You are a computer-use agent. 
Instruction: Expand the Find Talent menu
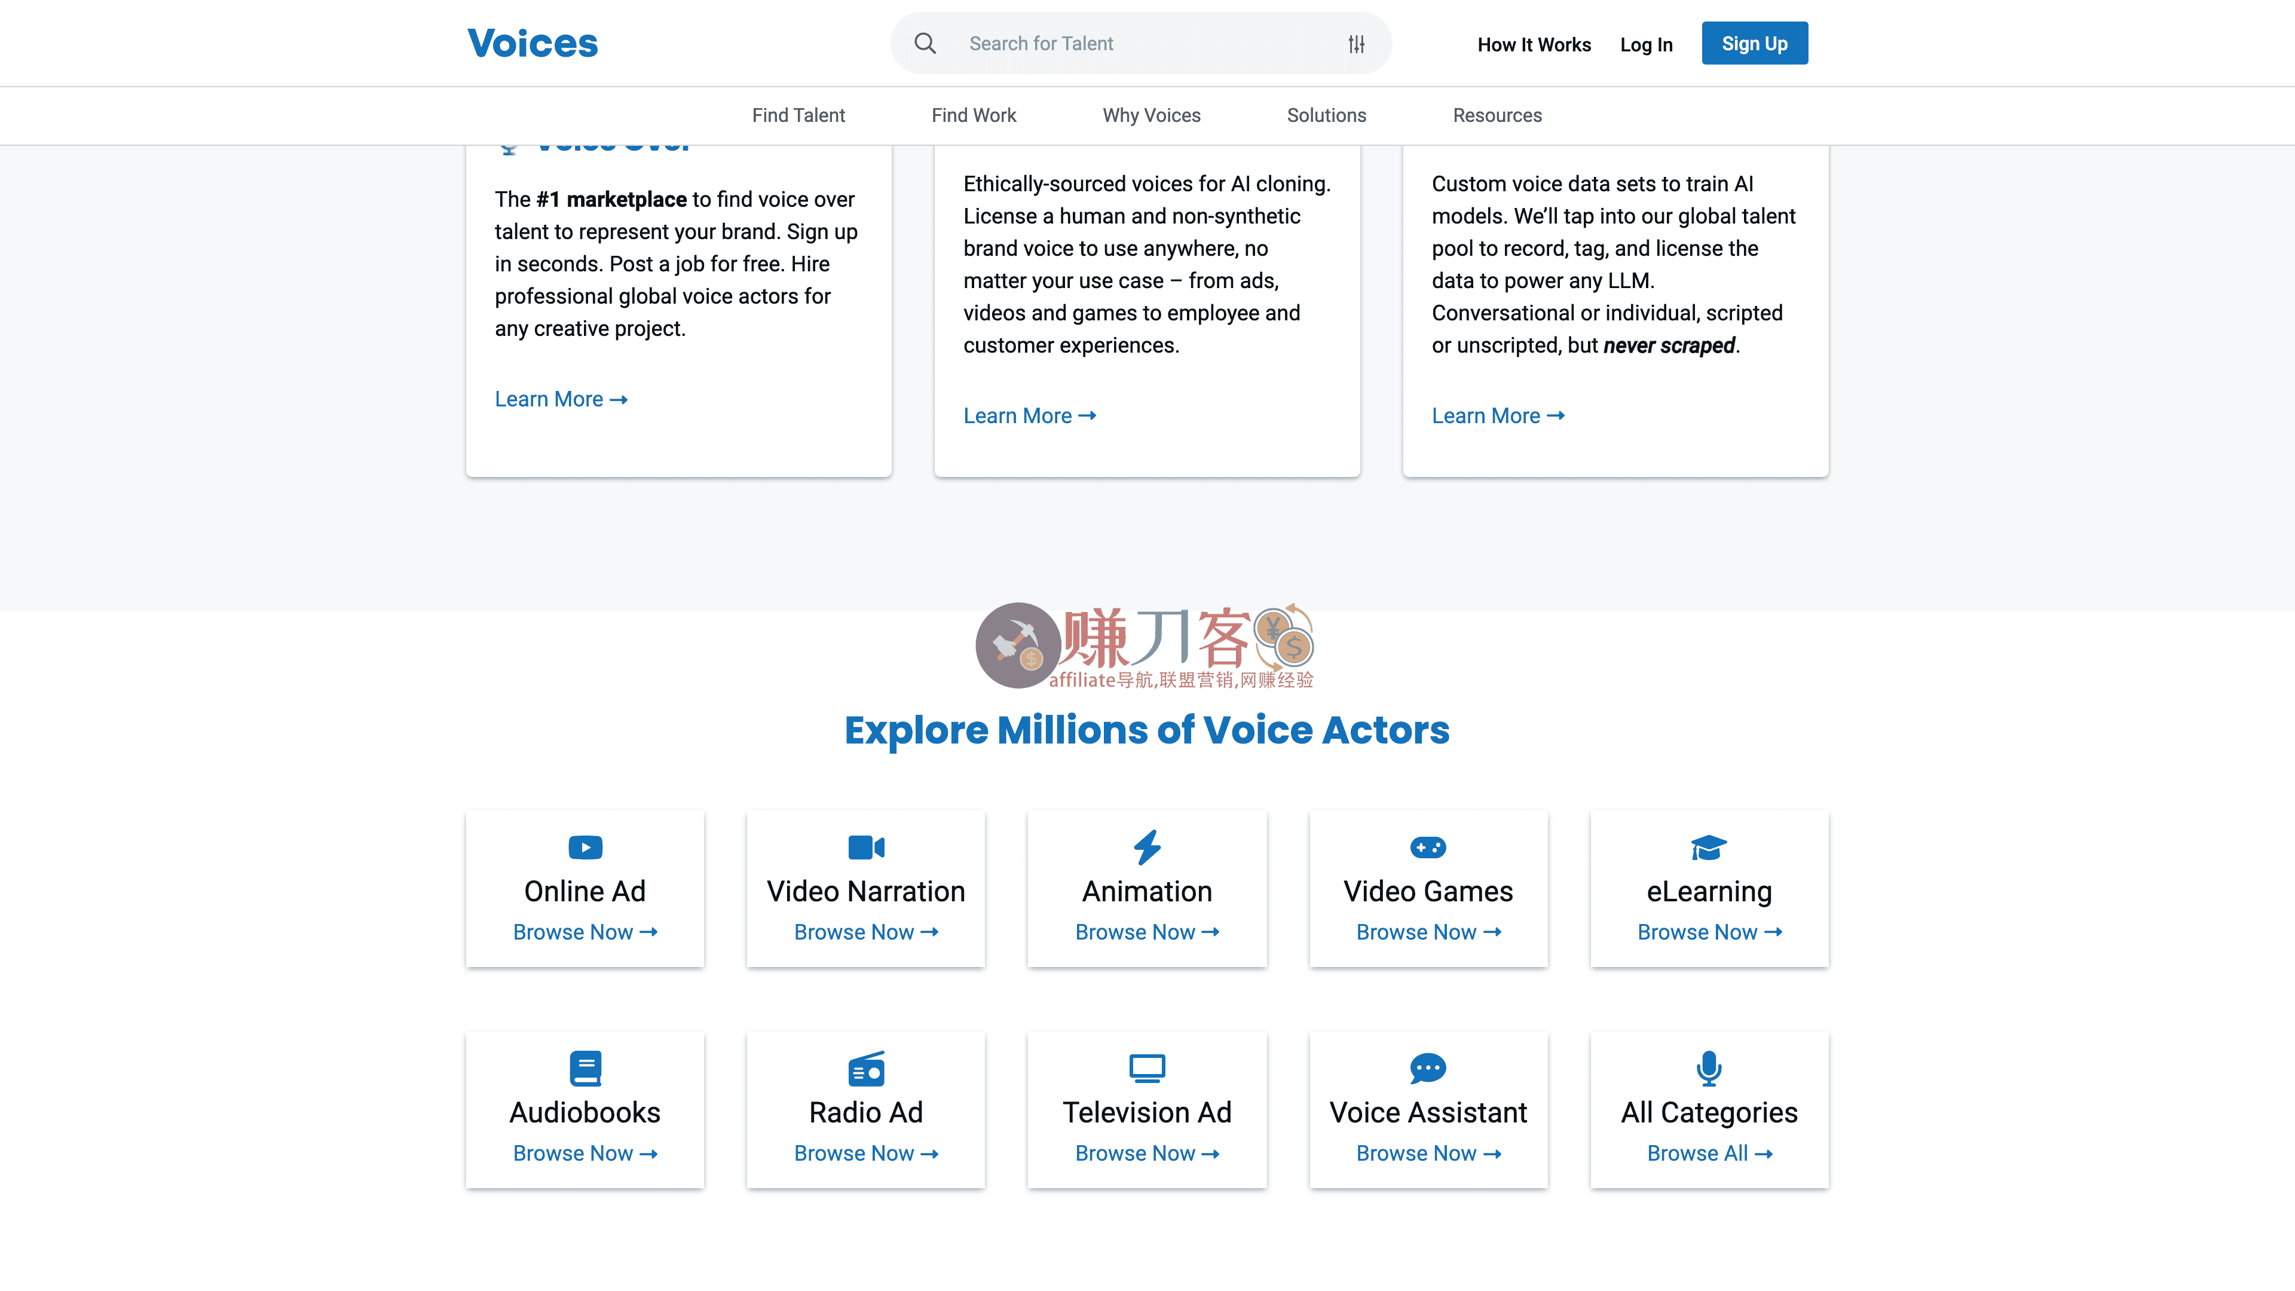pyautogui.click(x=798, y=115)
